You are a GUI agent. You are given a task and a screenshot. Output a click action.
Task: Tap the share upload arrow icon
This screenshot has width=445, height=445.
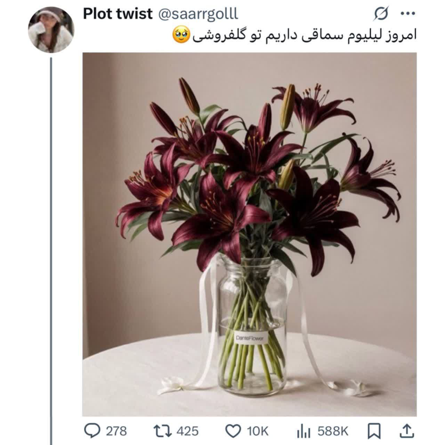tap(407, 431)
